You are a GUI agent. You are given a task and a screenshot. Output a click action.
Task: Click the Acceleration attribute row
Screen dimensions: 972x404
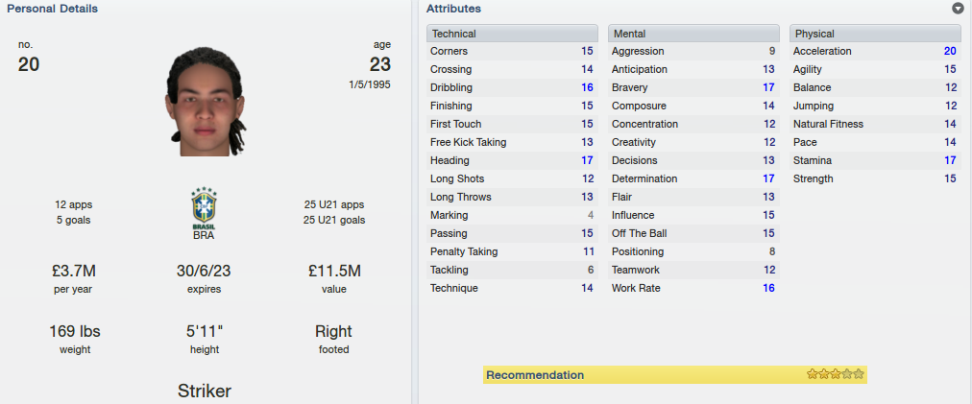click(875, 52)
